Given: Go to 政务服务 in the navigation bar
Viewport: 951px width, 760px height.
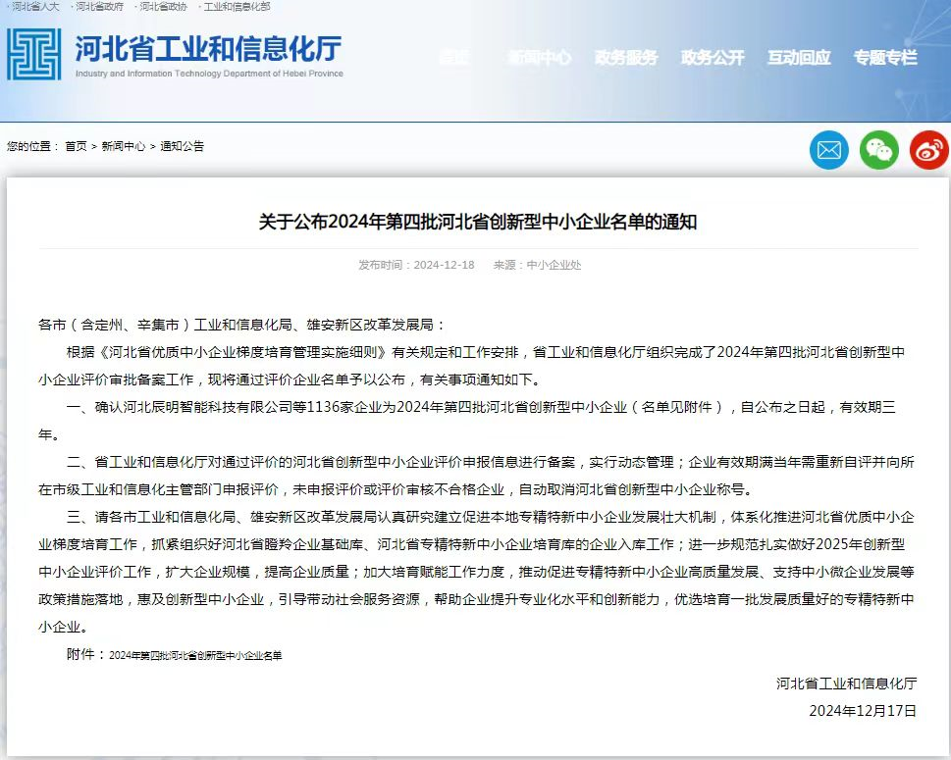Looking at the screenshot, I should pyautogui.click(x=626, y=58).
